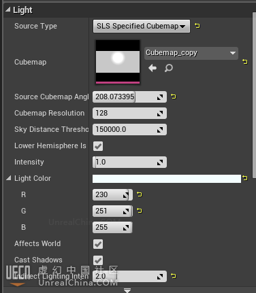Toggle Lower Hemisphere Is checkbox

coord(98,146)
